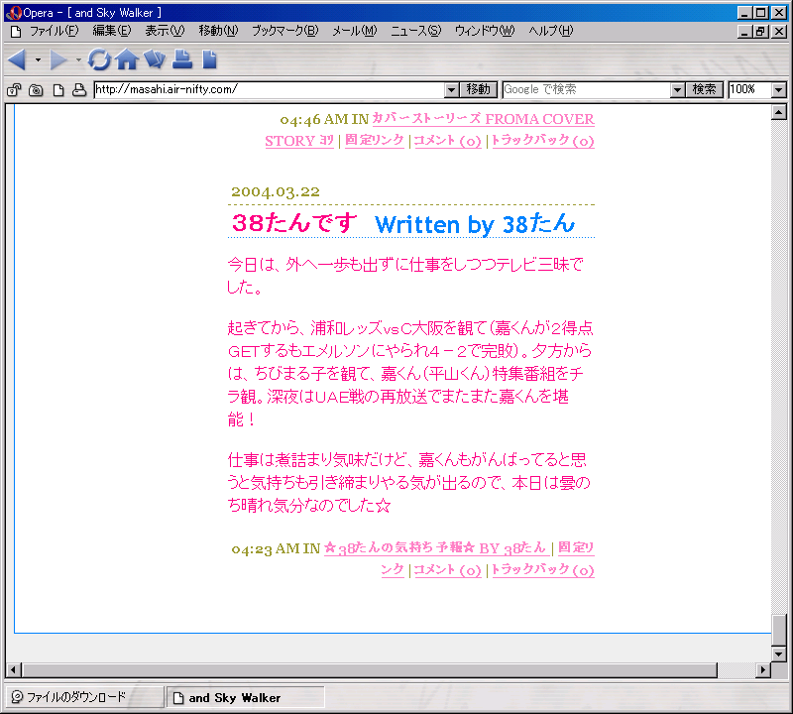Click the vertical scrollbar up arrow
The image size is (793, 714).
pos(779,112)
